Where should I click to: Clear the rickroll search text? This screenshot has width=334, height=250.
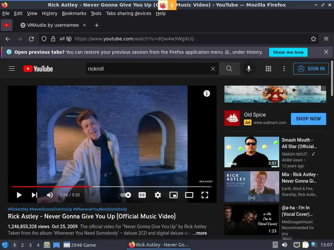(213, 69)
